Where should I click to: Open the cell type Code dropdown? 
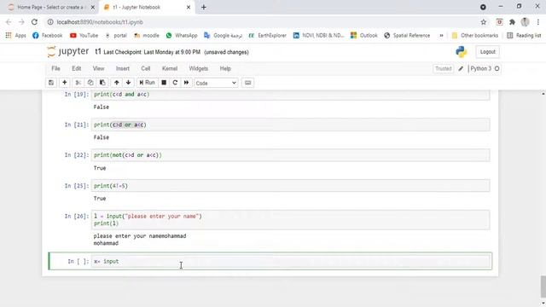[x=216, y=83]
